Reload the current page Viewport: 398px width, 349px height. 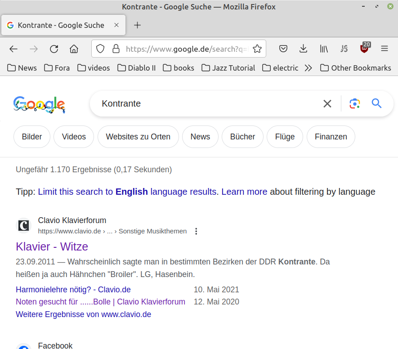pyautogui.click(x=54, y=49)
